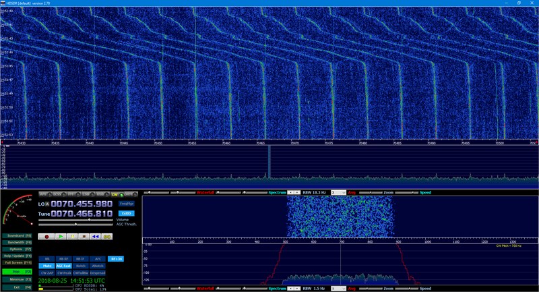Rewind the recording with the blue arrows
Viewport: 539px width, 292px height.
tap(96, 237)
